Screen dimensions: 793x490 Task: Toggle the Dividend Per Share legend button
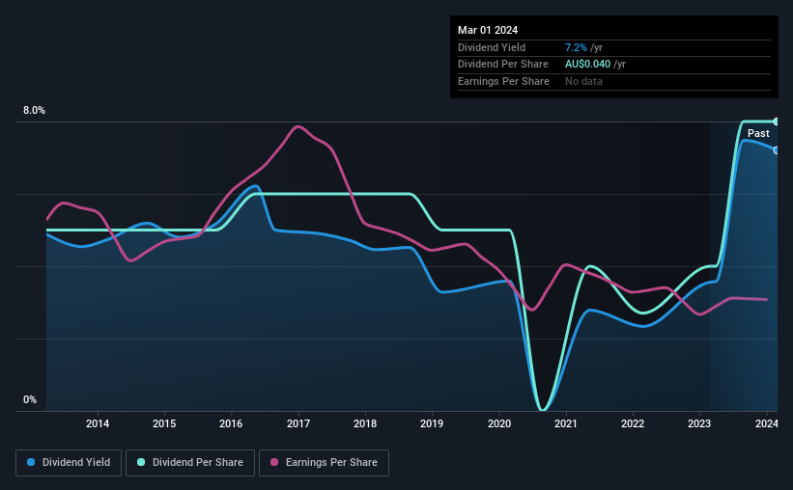click(x=190, y=462)
